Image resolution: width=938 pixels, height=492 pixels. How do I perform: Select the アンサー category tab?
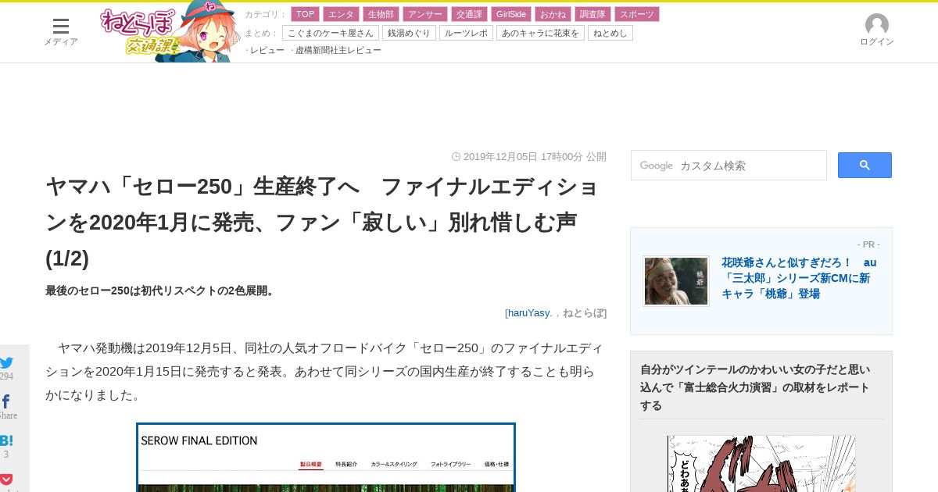pos(425,14)
